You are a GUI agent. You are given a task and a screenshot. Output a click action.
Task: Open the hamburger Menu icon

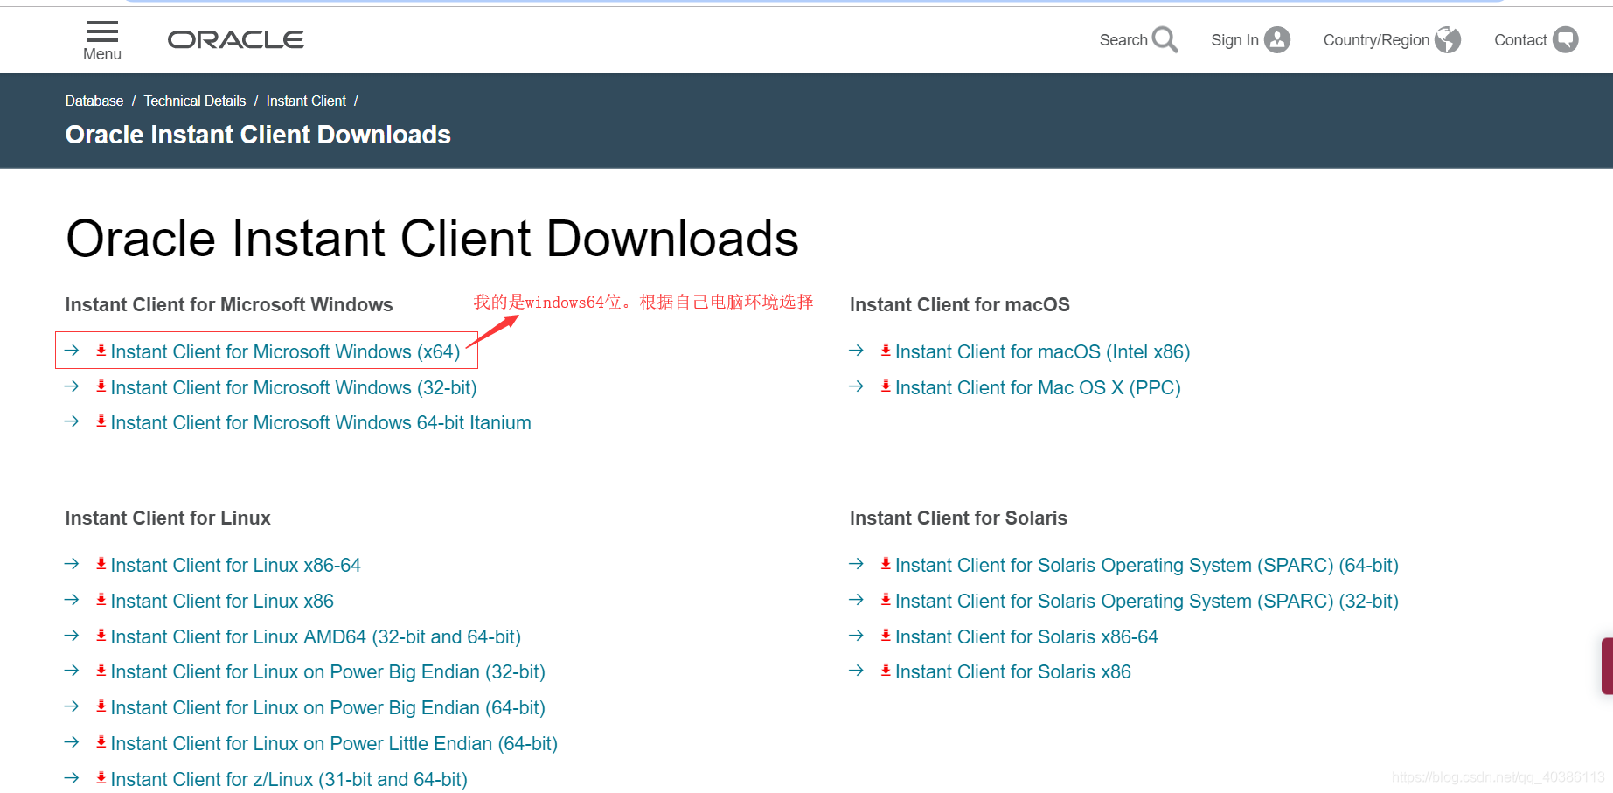pos(101,31)
